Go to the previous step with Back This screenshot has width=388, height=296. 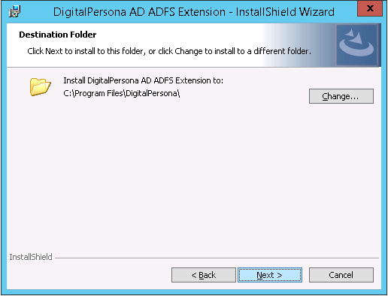204,275
